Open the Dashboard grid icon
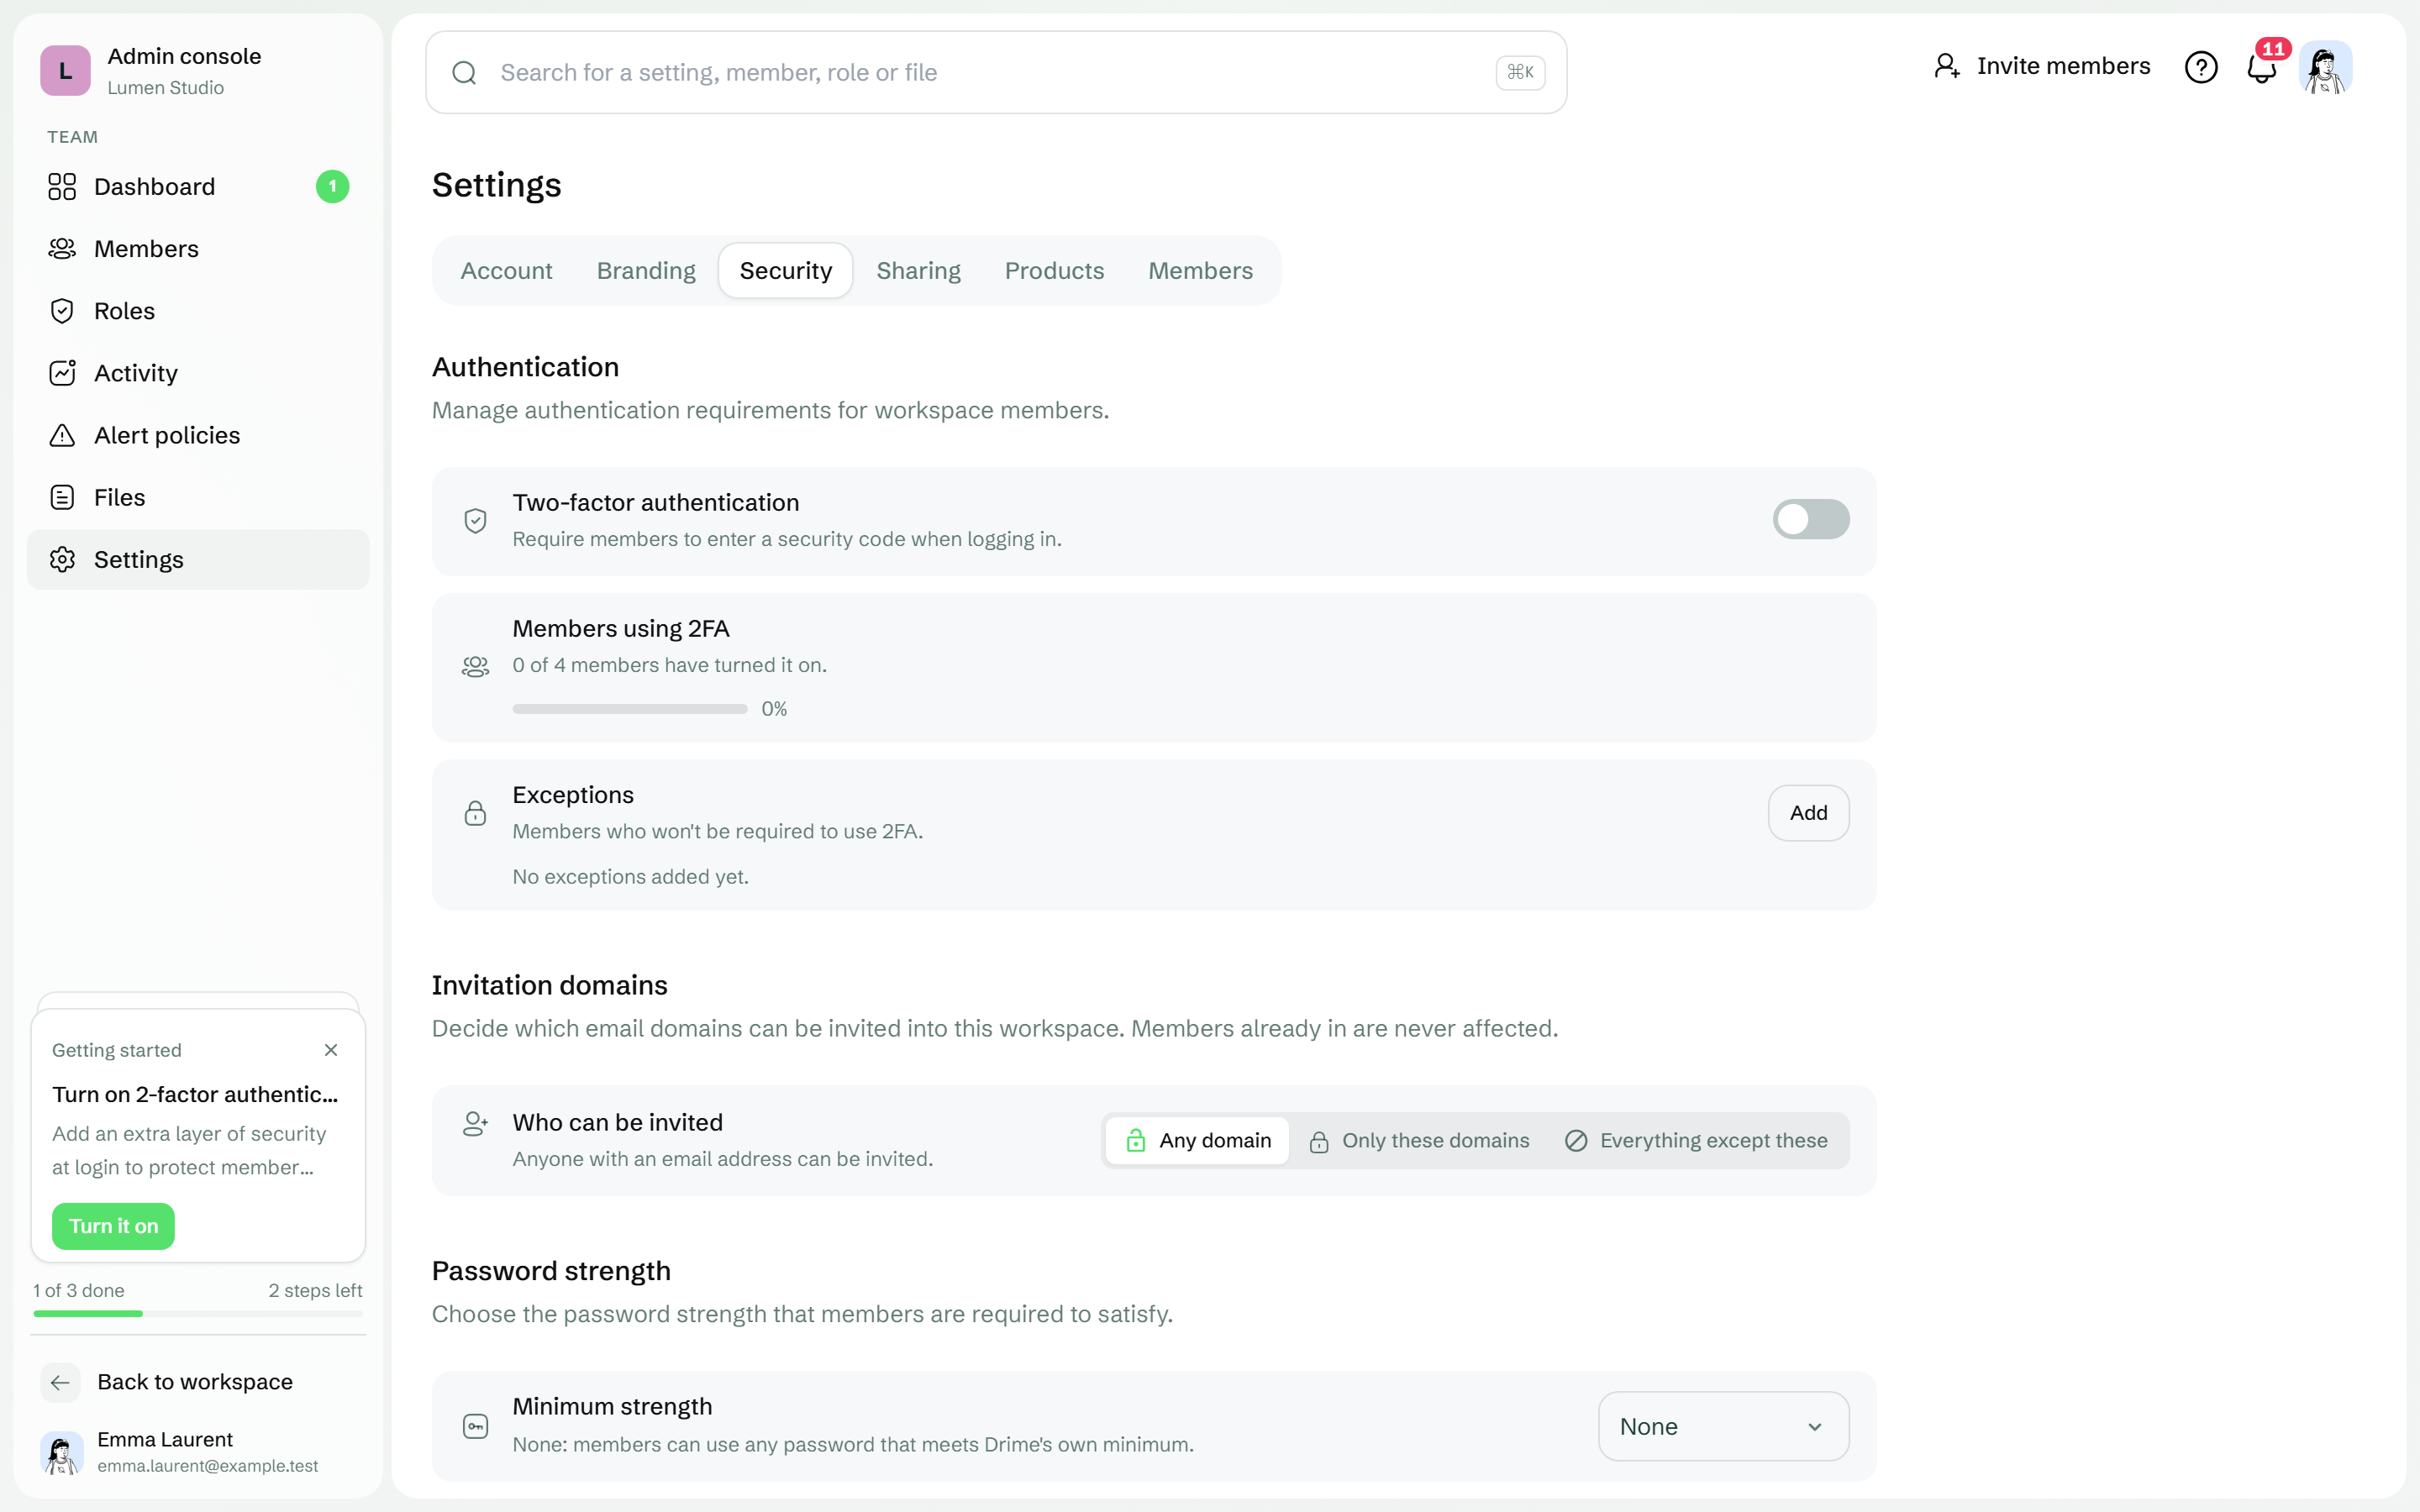Screen dimensions: 2420x1512 (62, 187)
